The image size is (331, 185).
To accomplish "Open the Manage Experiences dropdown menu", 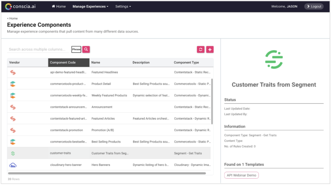I will (90, 6).
